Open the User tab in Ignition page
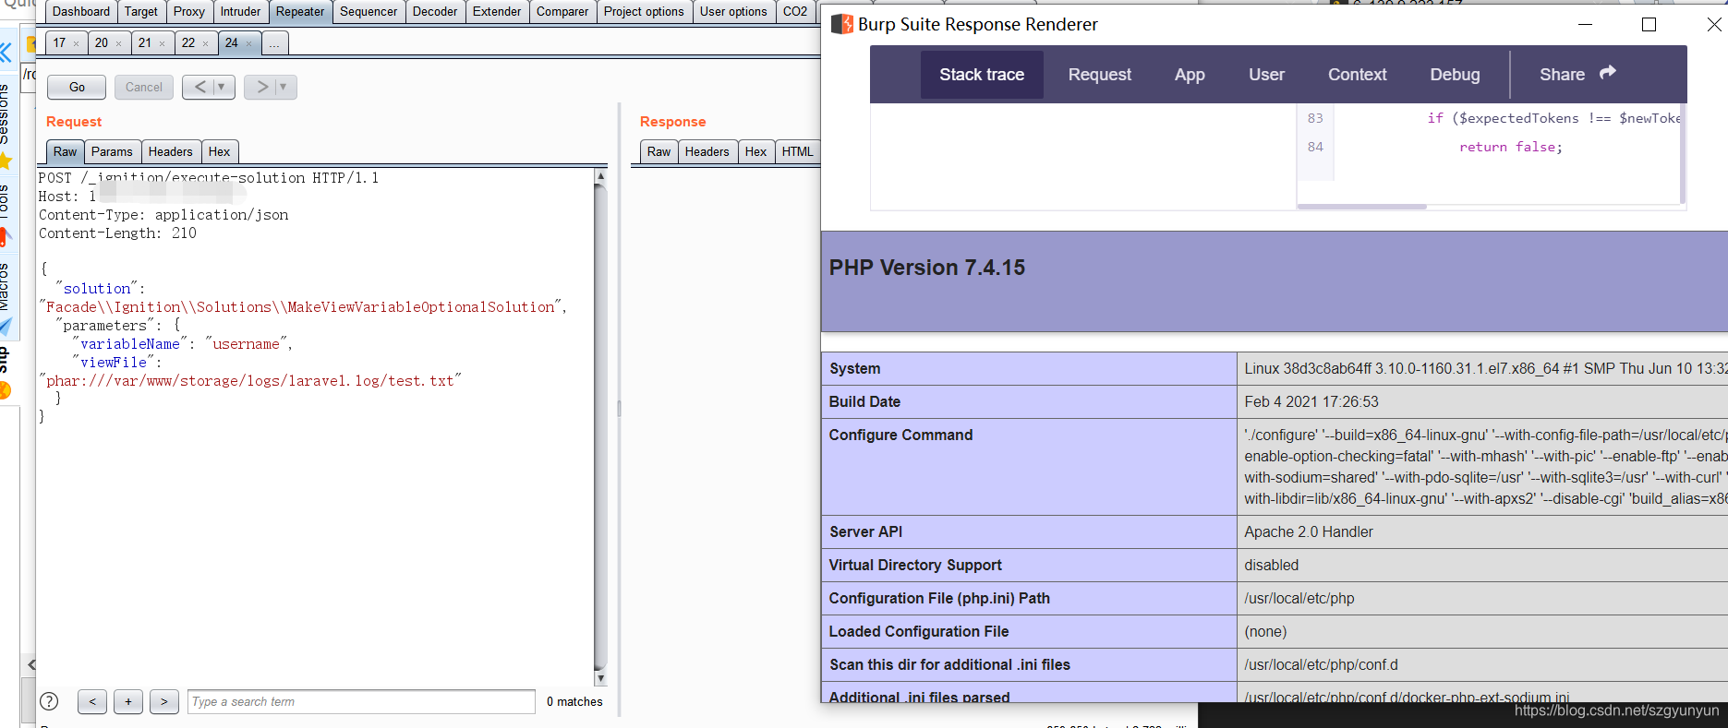Image resolution: width=1728 pixels, height=728 pixels. pos(1266,75)
